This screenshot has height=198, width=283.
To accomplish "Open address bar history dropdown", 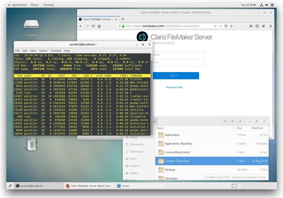I will [x=215, y=26].
